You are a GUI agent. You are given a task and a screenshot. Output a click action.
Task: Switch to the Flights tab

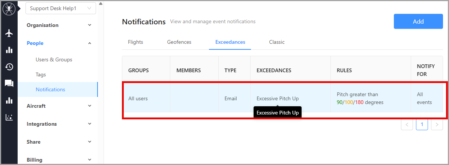coord(135,42)
